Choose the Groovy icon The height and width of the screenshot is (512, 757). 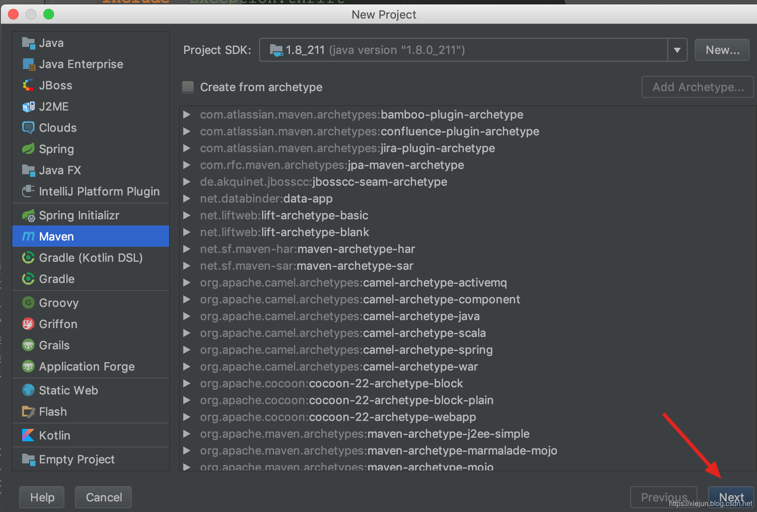(x=28, y=303)
